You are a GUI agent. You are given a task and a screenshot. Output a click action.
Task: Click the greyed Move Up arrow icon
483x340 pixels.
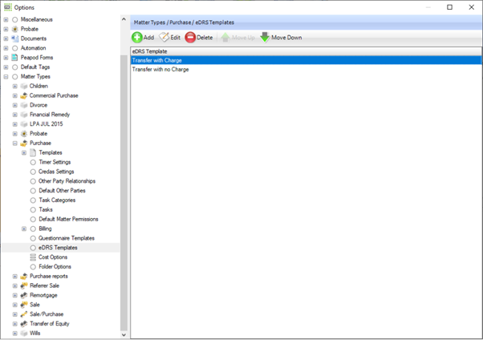pyautogui.click(x=225, y=37)
